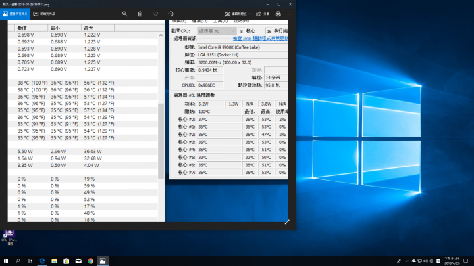Open Mail app from taskbar
The image size is (474, 266).
(78, 261)
